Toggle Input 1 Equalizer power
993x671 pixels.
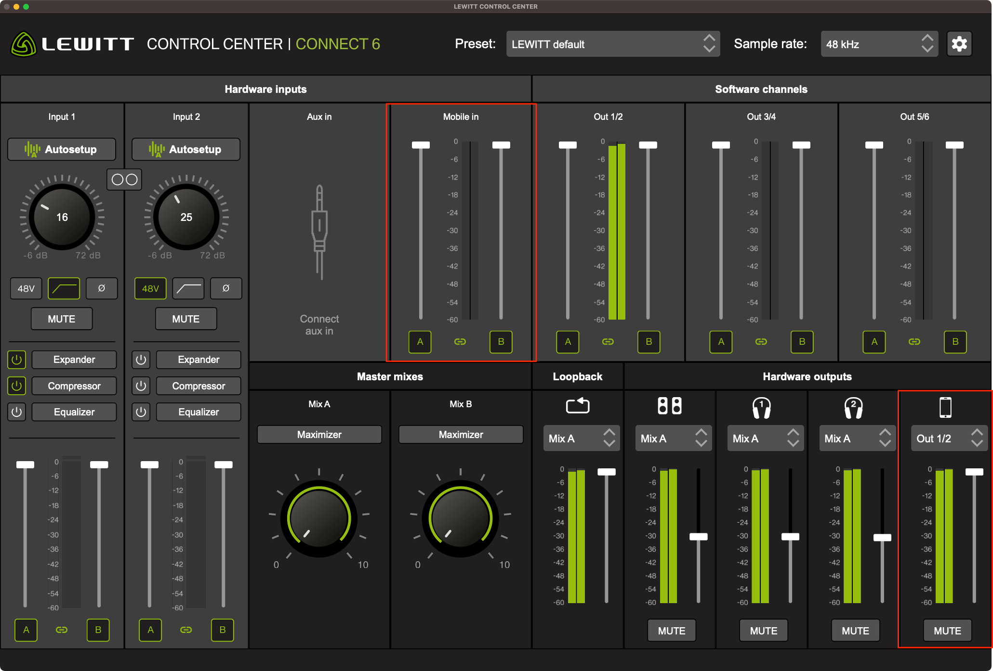pyautogui.click(x=17, y=412)
